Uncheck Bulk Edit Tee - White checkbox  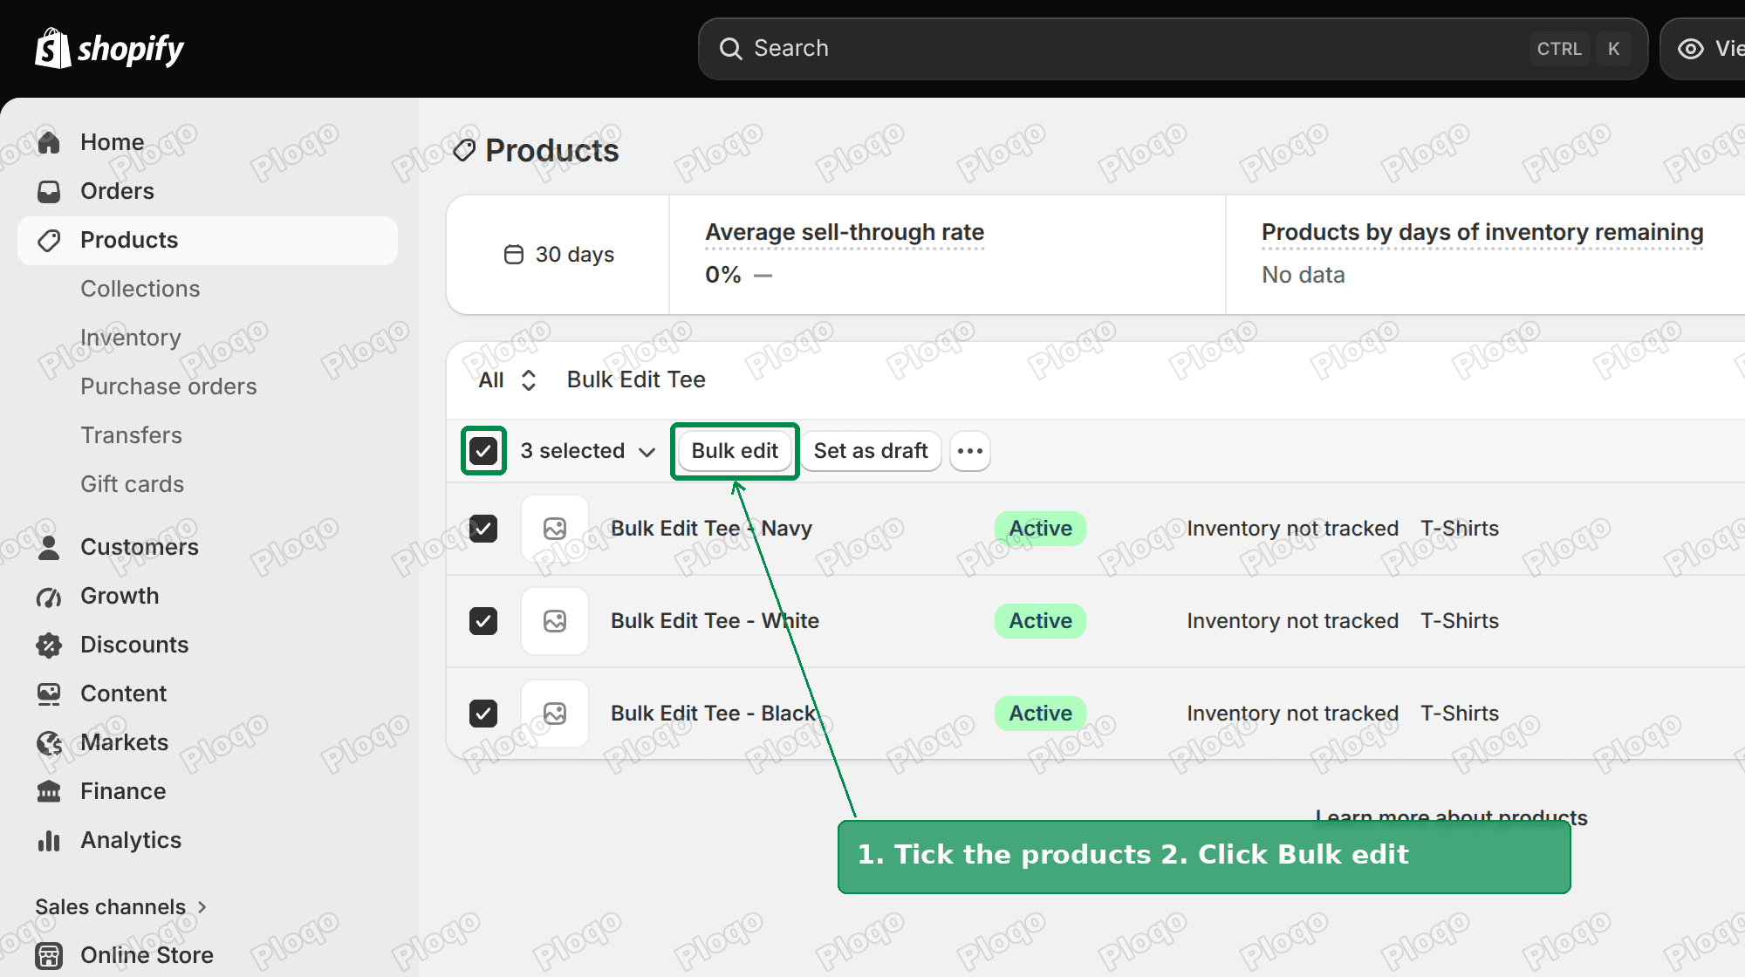click(483, 621)
